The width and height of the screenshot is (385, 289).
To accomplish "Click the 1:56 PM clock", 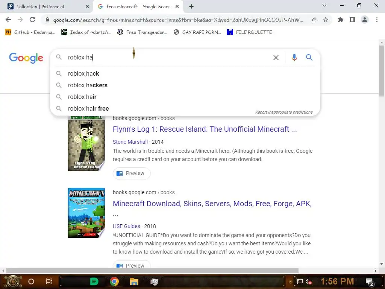I will 337,281.
